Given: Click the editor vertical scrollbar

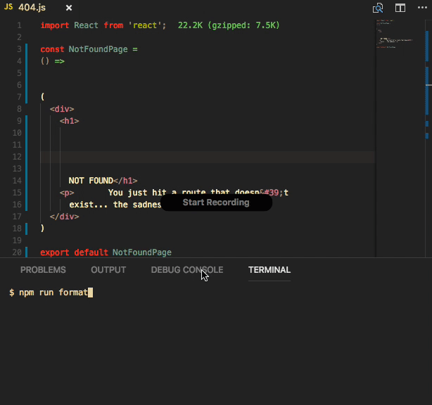Looking at the screenshot, I should point(428,138).
